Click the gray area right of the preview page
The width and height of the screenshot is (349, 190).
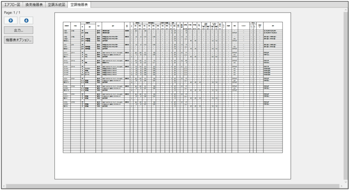tap(317, 95)
